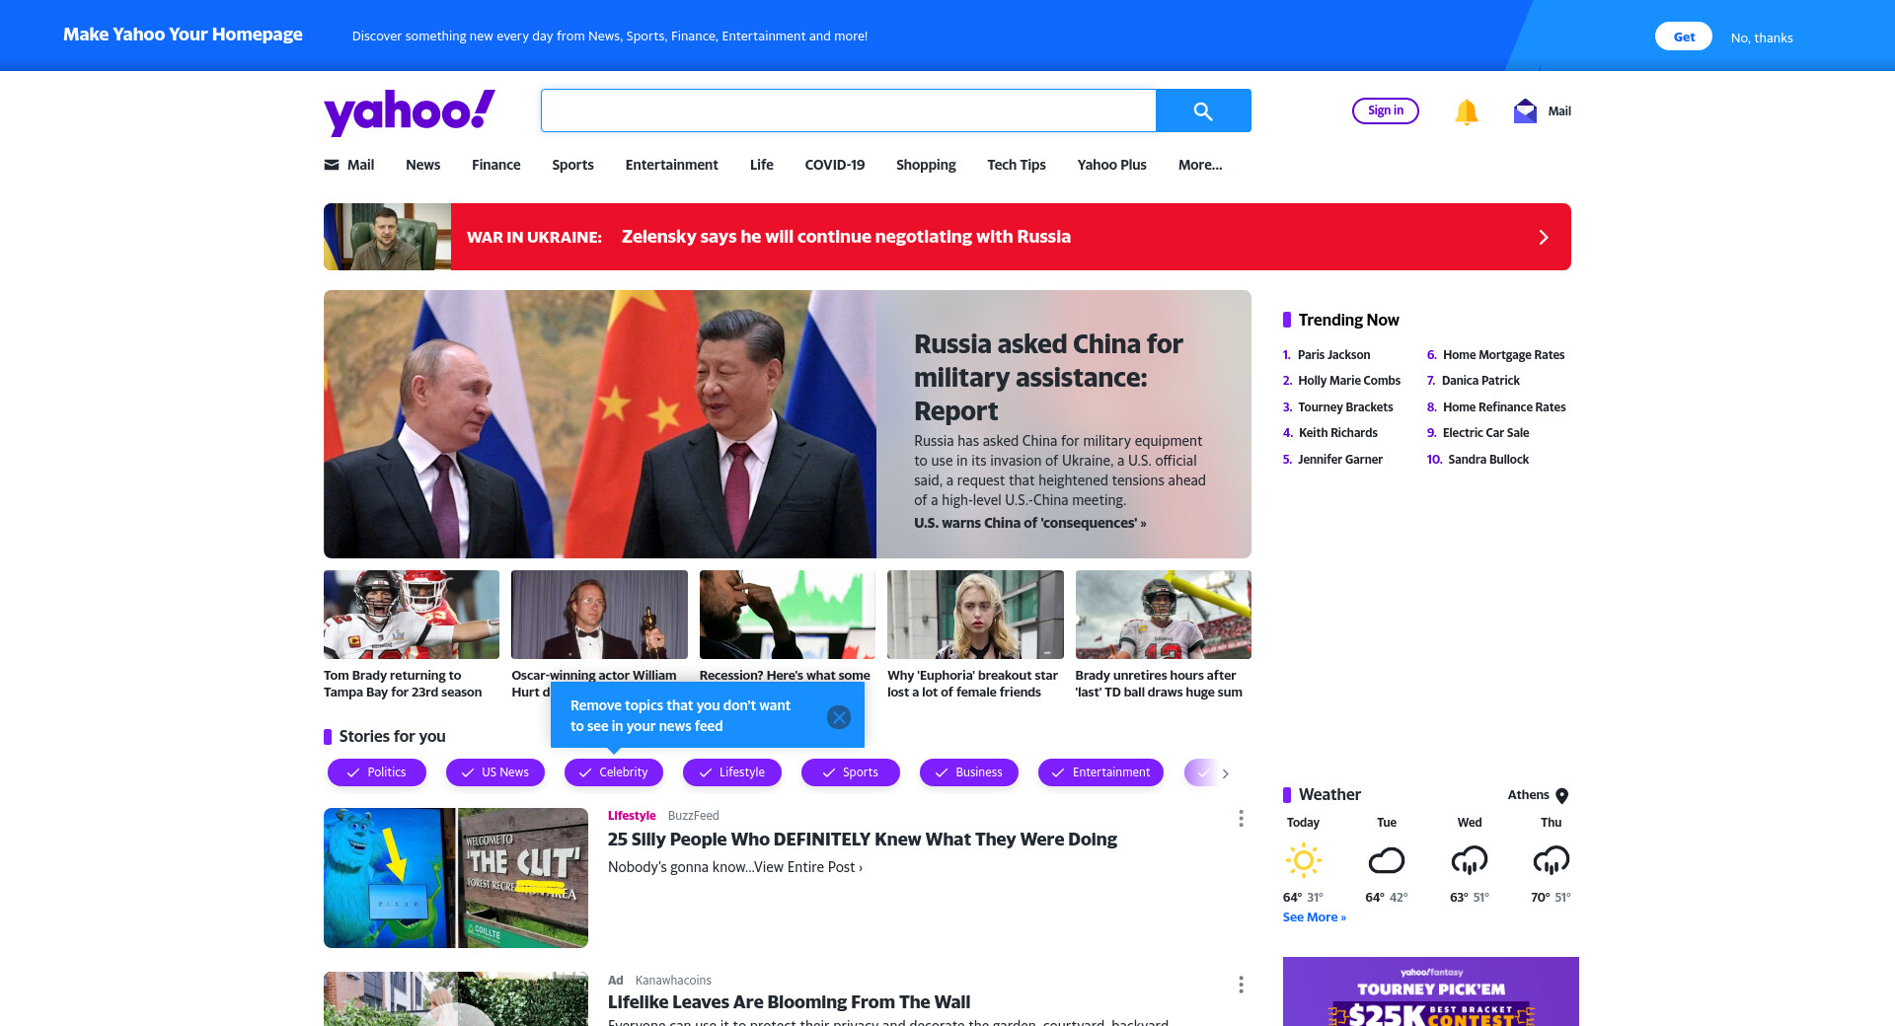Toggle the Politics topic chip
The width and height of the screenshot is (1895, 1026).
(377, 772)
